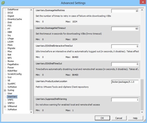Confirm settings with the OK button
This screenshot has height=123, width=147.
tap(102, 118)
